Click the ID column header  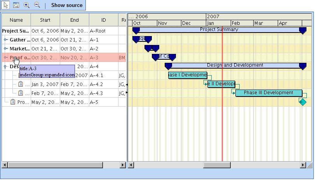point(103,20)
